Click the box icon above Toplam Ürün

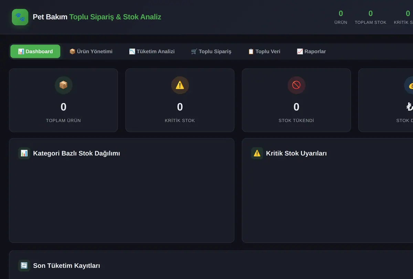(x=63, y=85)
